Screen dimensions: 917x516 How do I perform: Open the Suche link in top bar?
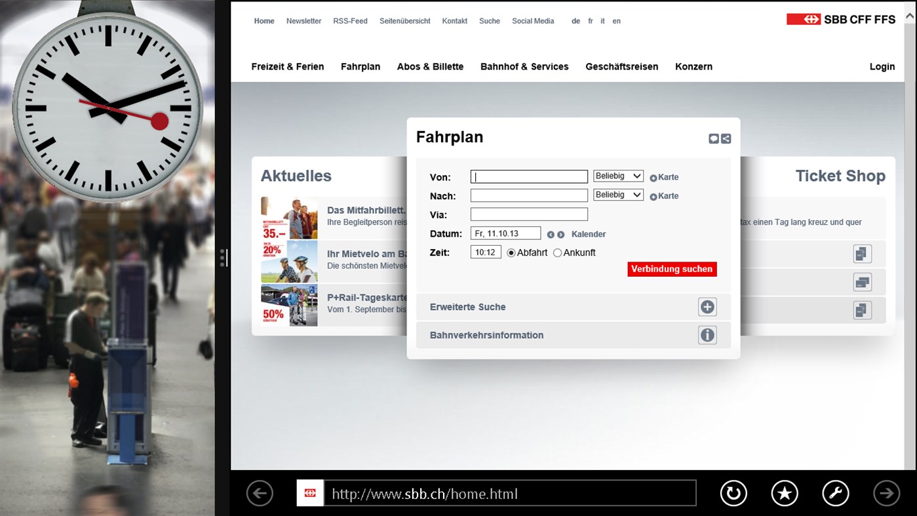490,21
